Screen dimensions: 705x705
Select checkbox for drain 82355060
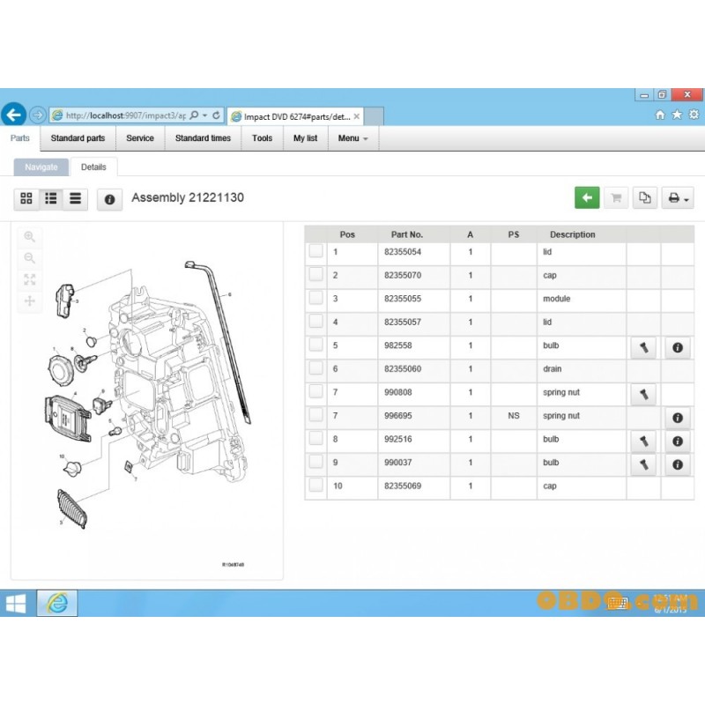(x=315, y=368)
